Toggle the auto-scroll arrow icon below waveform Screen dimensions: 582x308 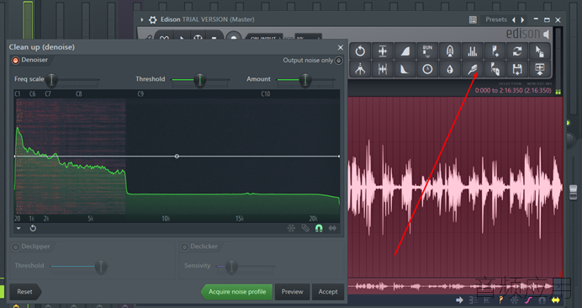tap(459, 300)
